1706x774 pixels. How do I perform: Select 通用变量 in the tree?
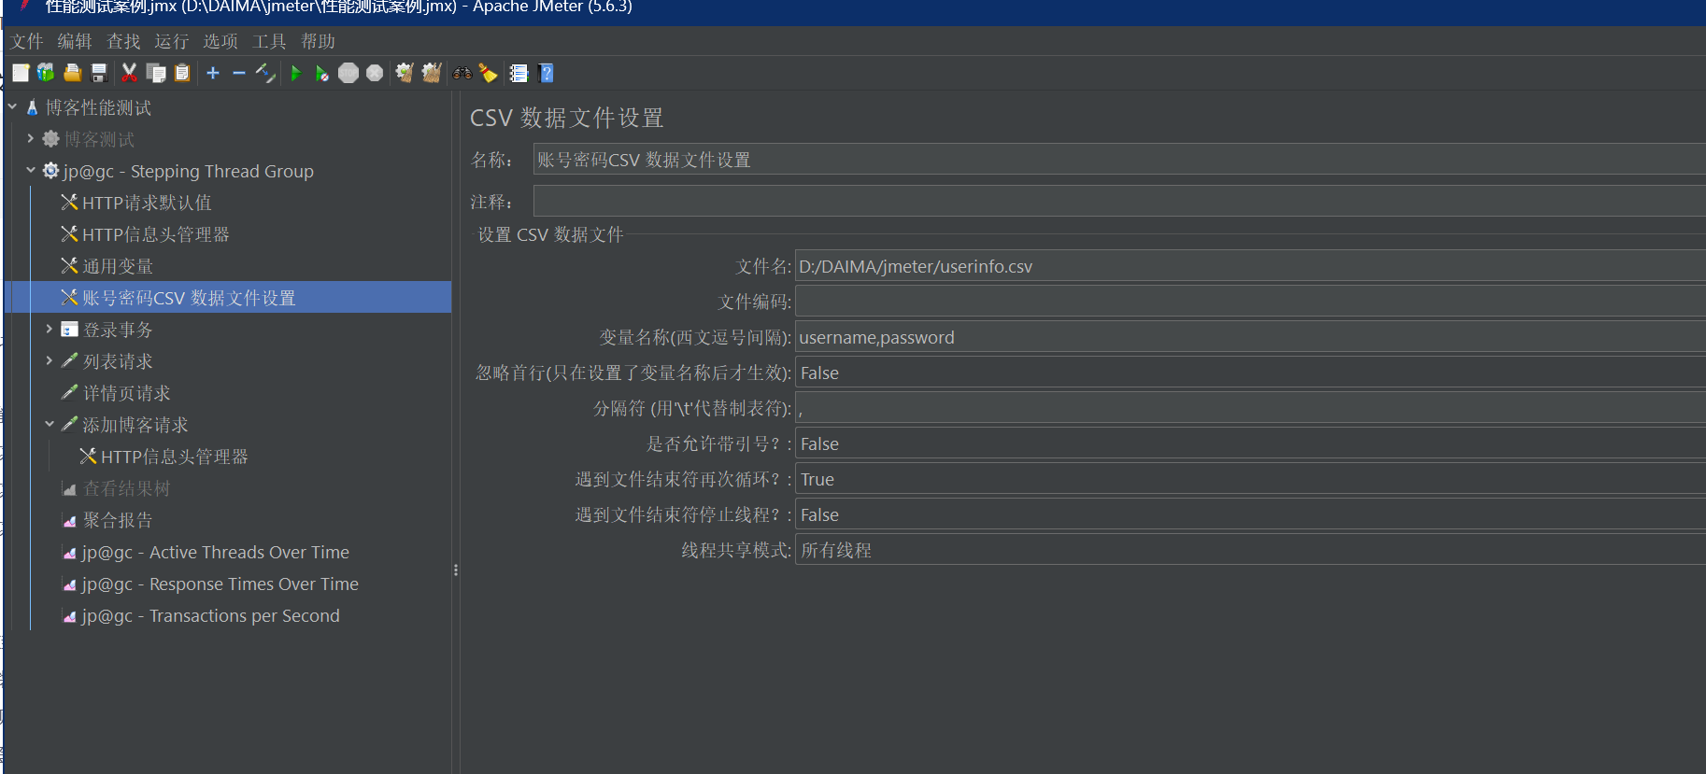(x=118, y=266)
